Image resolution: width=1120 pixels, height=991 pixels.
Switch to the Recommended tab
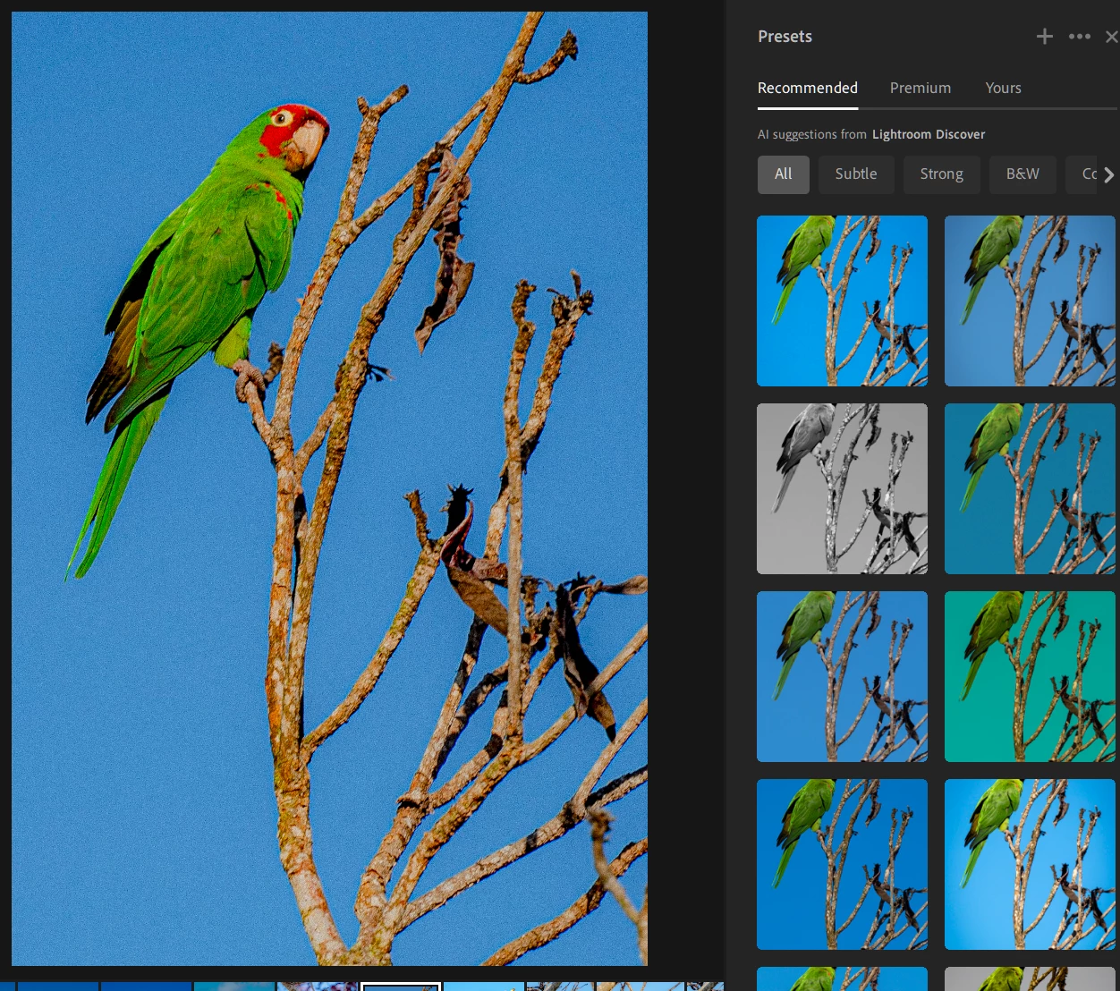808,88
